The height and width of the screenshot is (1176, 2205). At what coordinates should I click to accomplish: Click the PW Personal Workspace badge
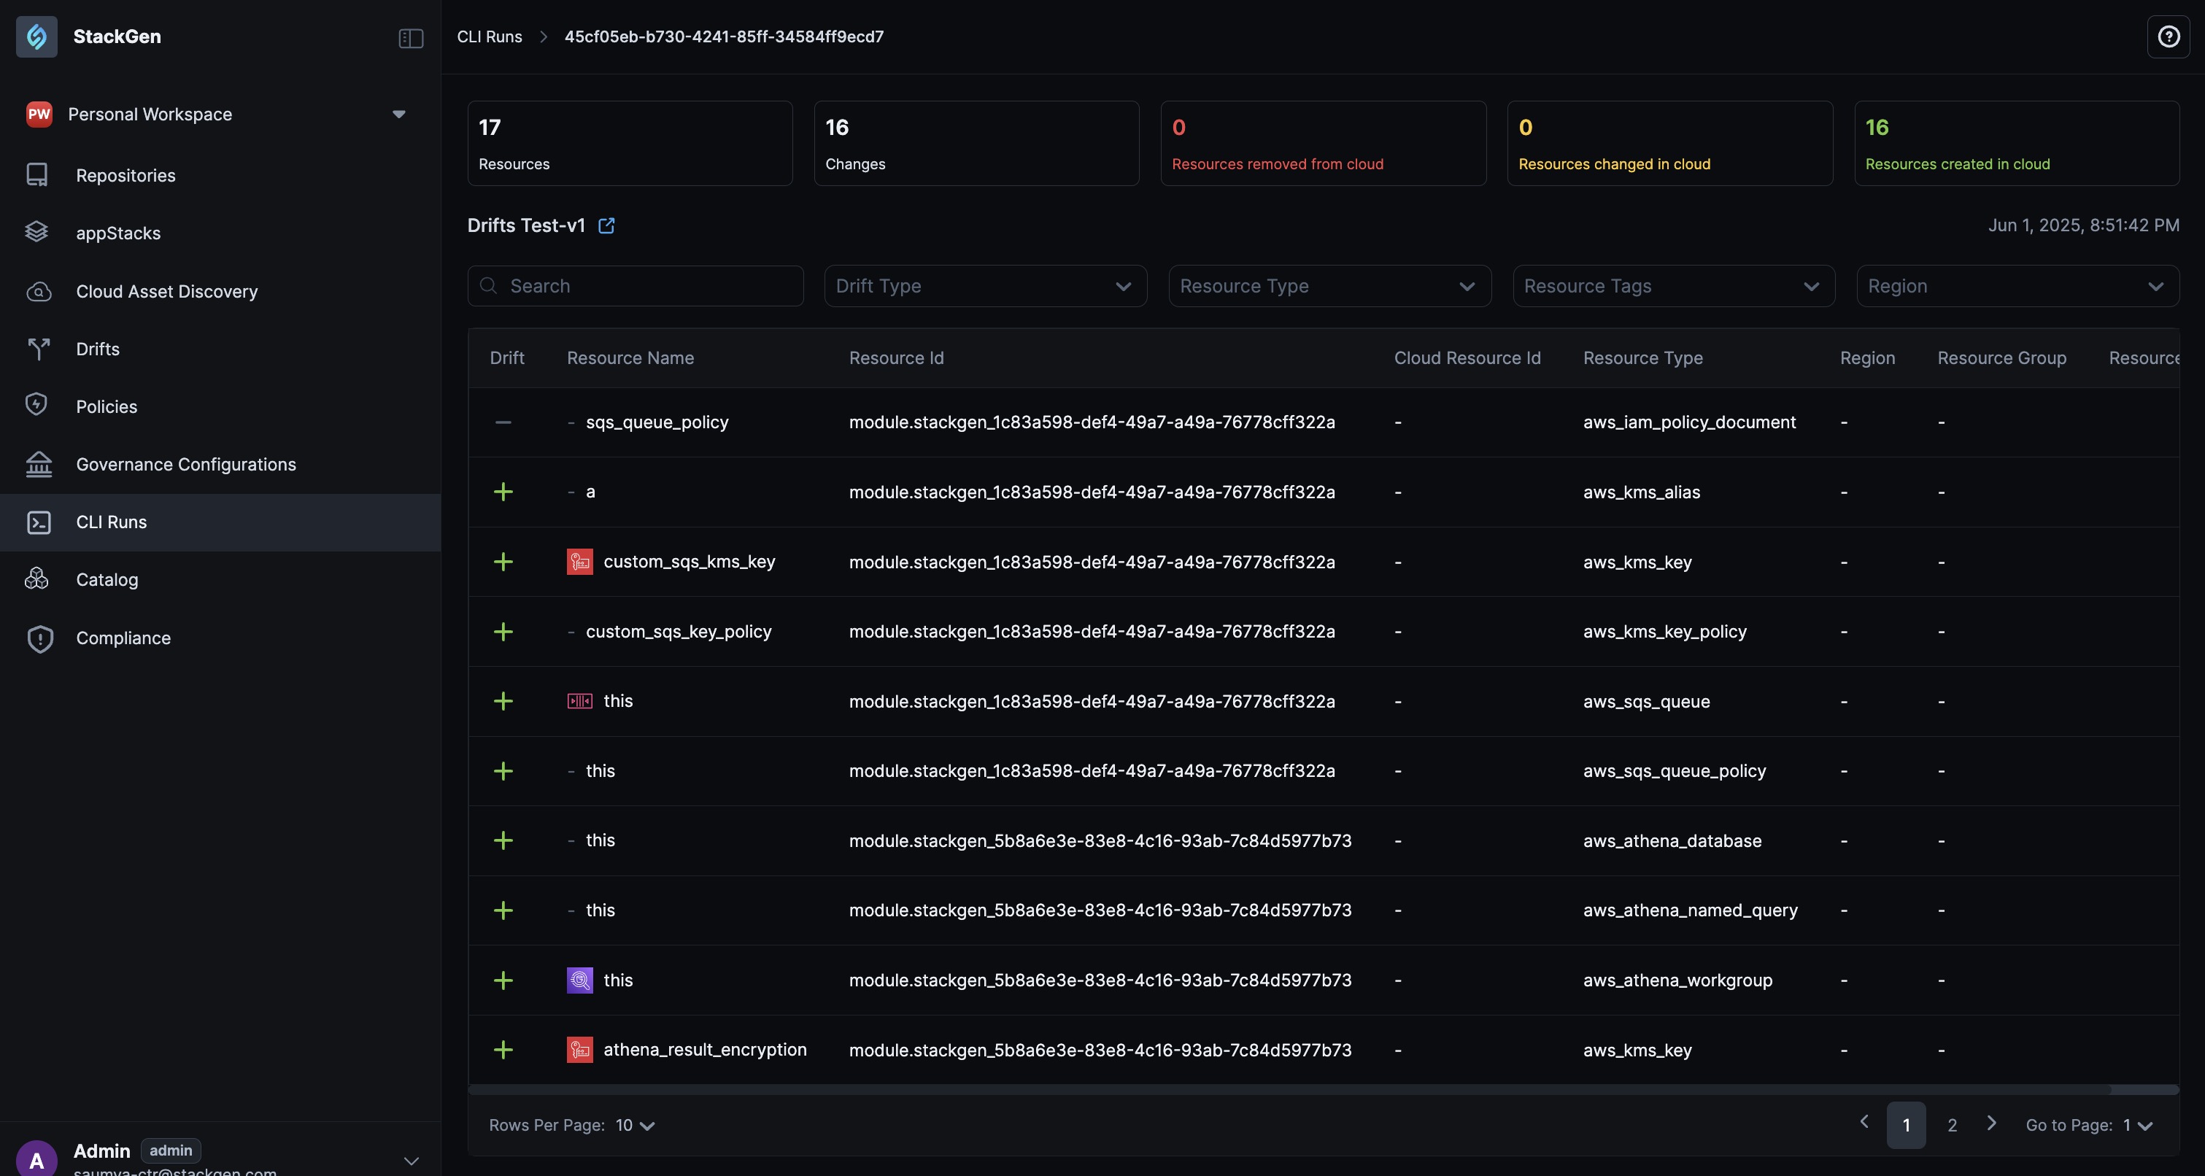(39, 114)
